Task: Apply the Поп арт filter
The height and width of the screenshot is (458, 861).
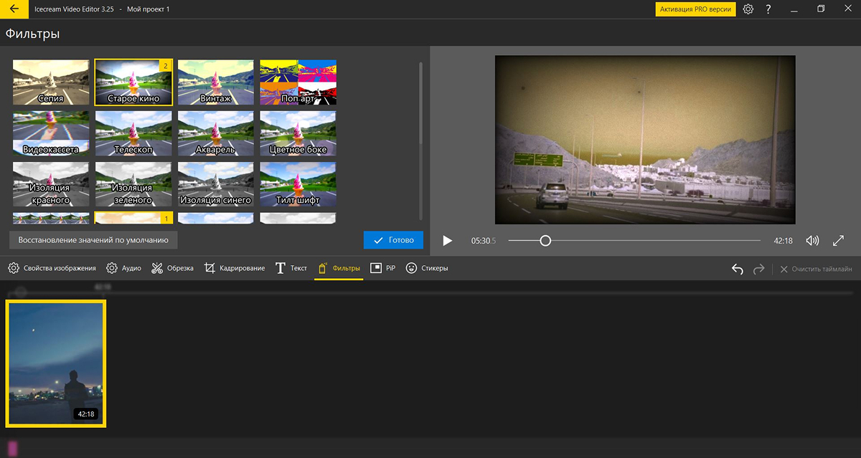Action: point(298,82)
